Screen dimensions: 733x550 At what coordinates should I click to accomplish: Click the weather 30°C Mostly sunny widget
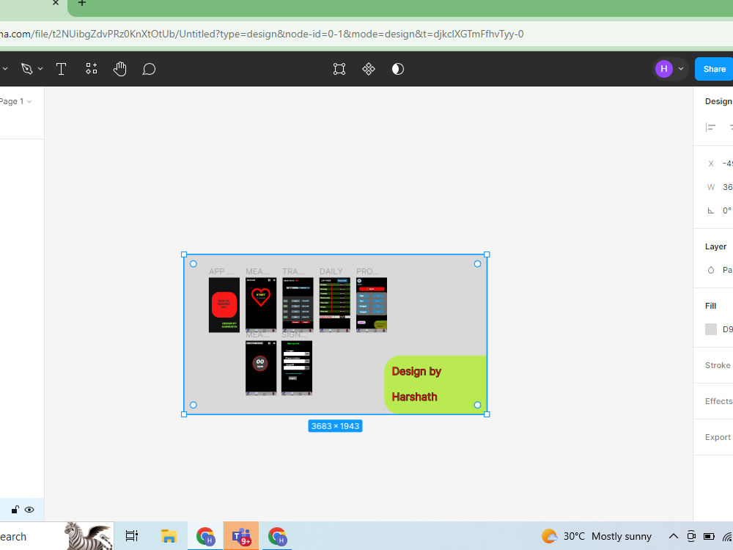pyautogui.click(x=596, y=536)
